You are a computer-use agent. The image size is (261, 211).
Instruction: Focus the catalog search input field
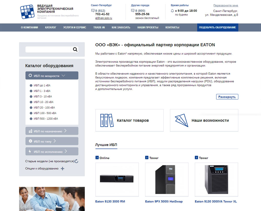point(48,49)
